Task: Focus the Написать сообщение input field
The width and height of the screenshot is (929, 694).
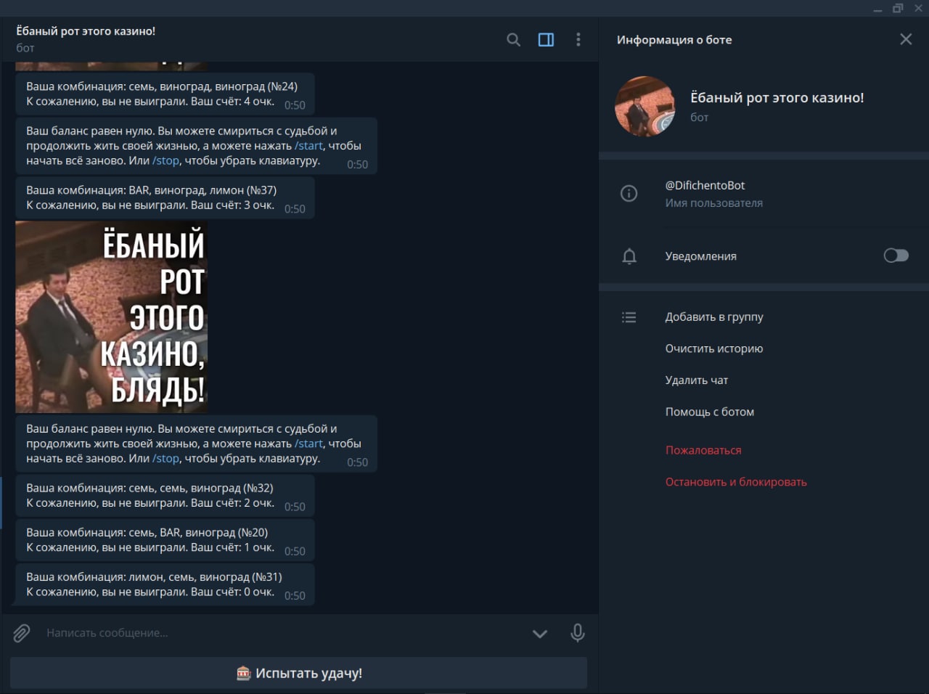Action: click(283, 633)
